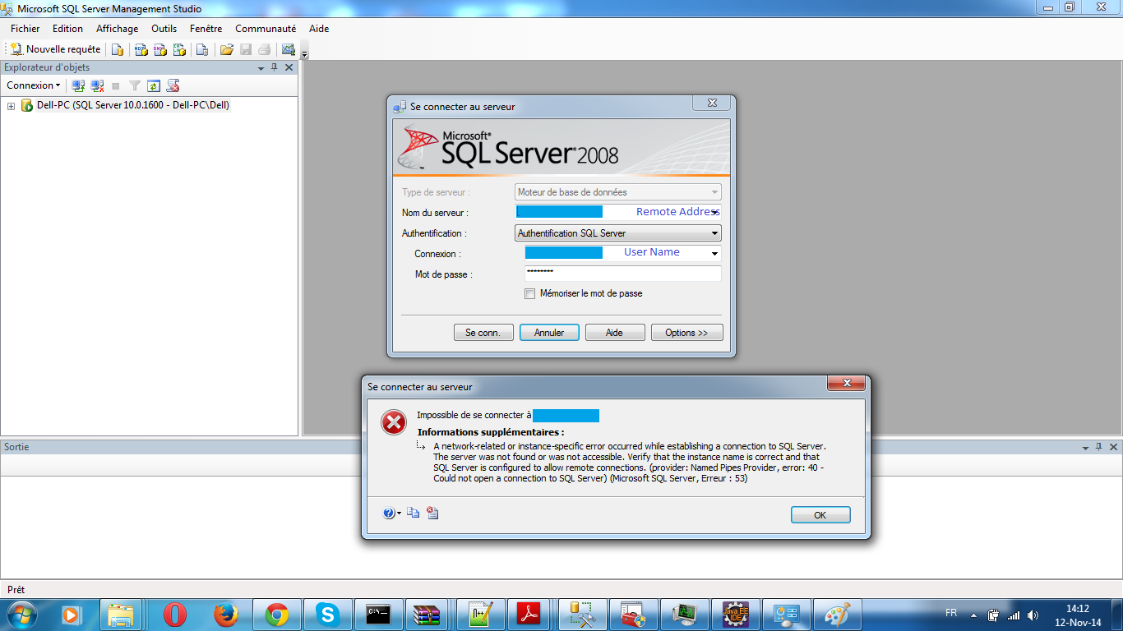Open the Outils menu
Viewport: 1123px width, 631px height.
coord(164,29)
